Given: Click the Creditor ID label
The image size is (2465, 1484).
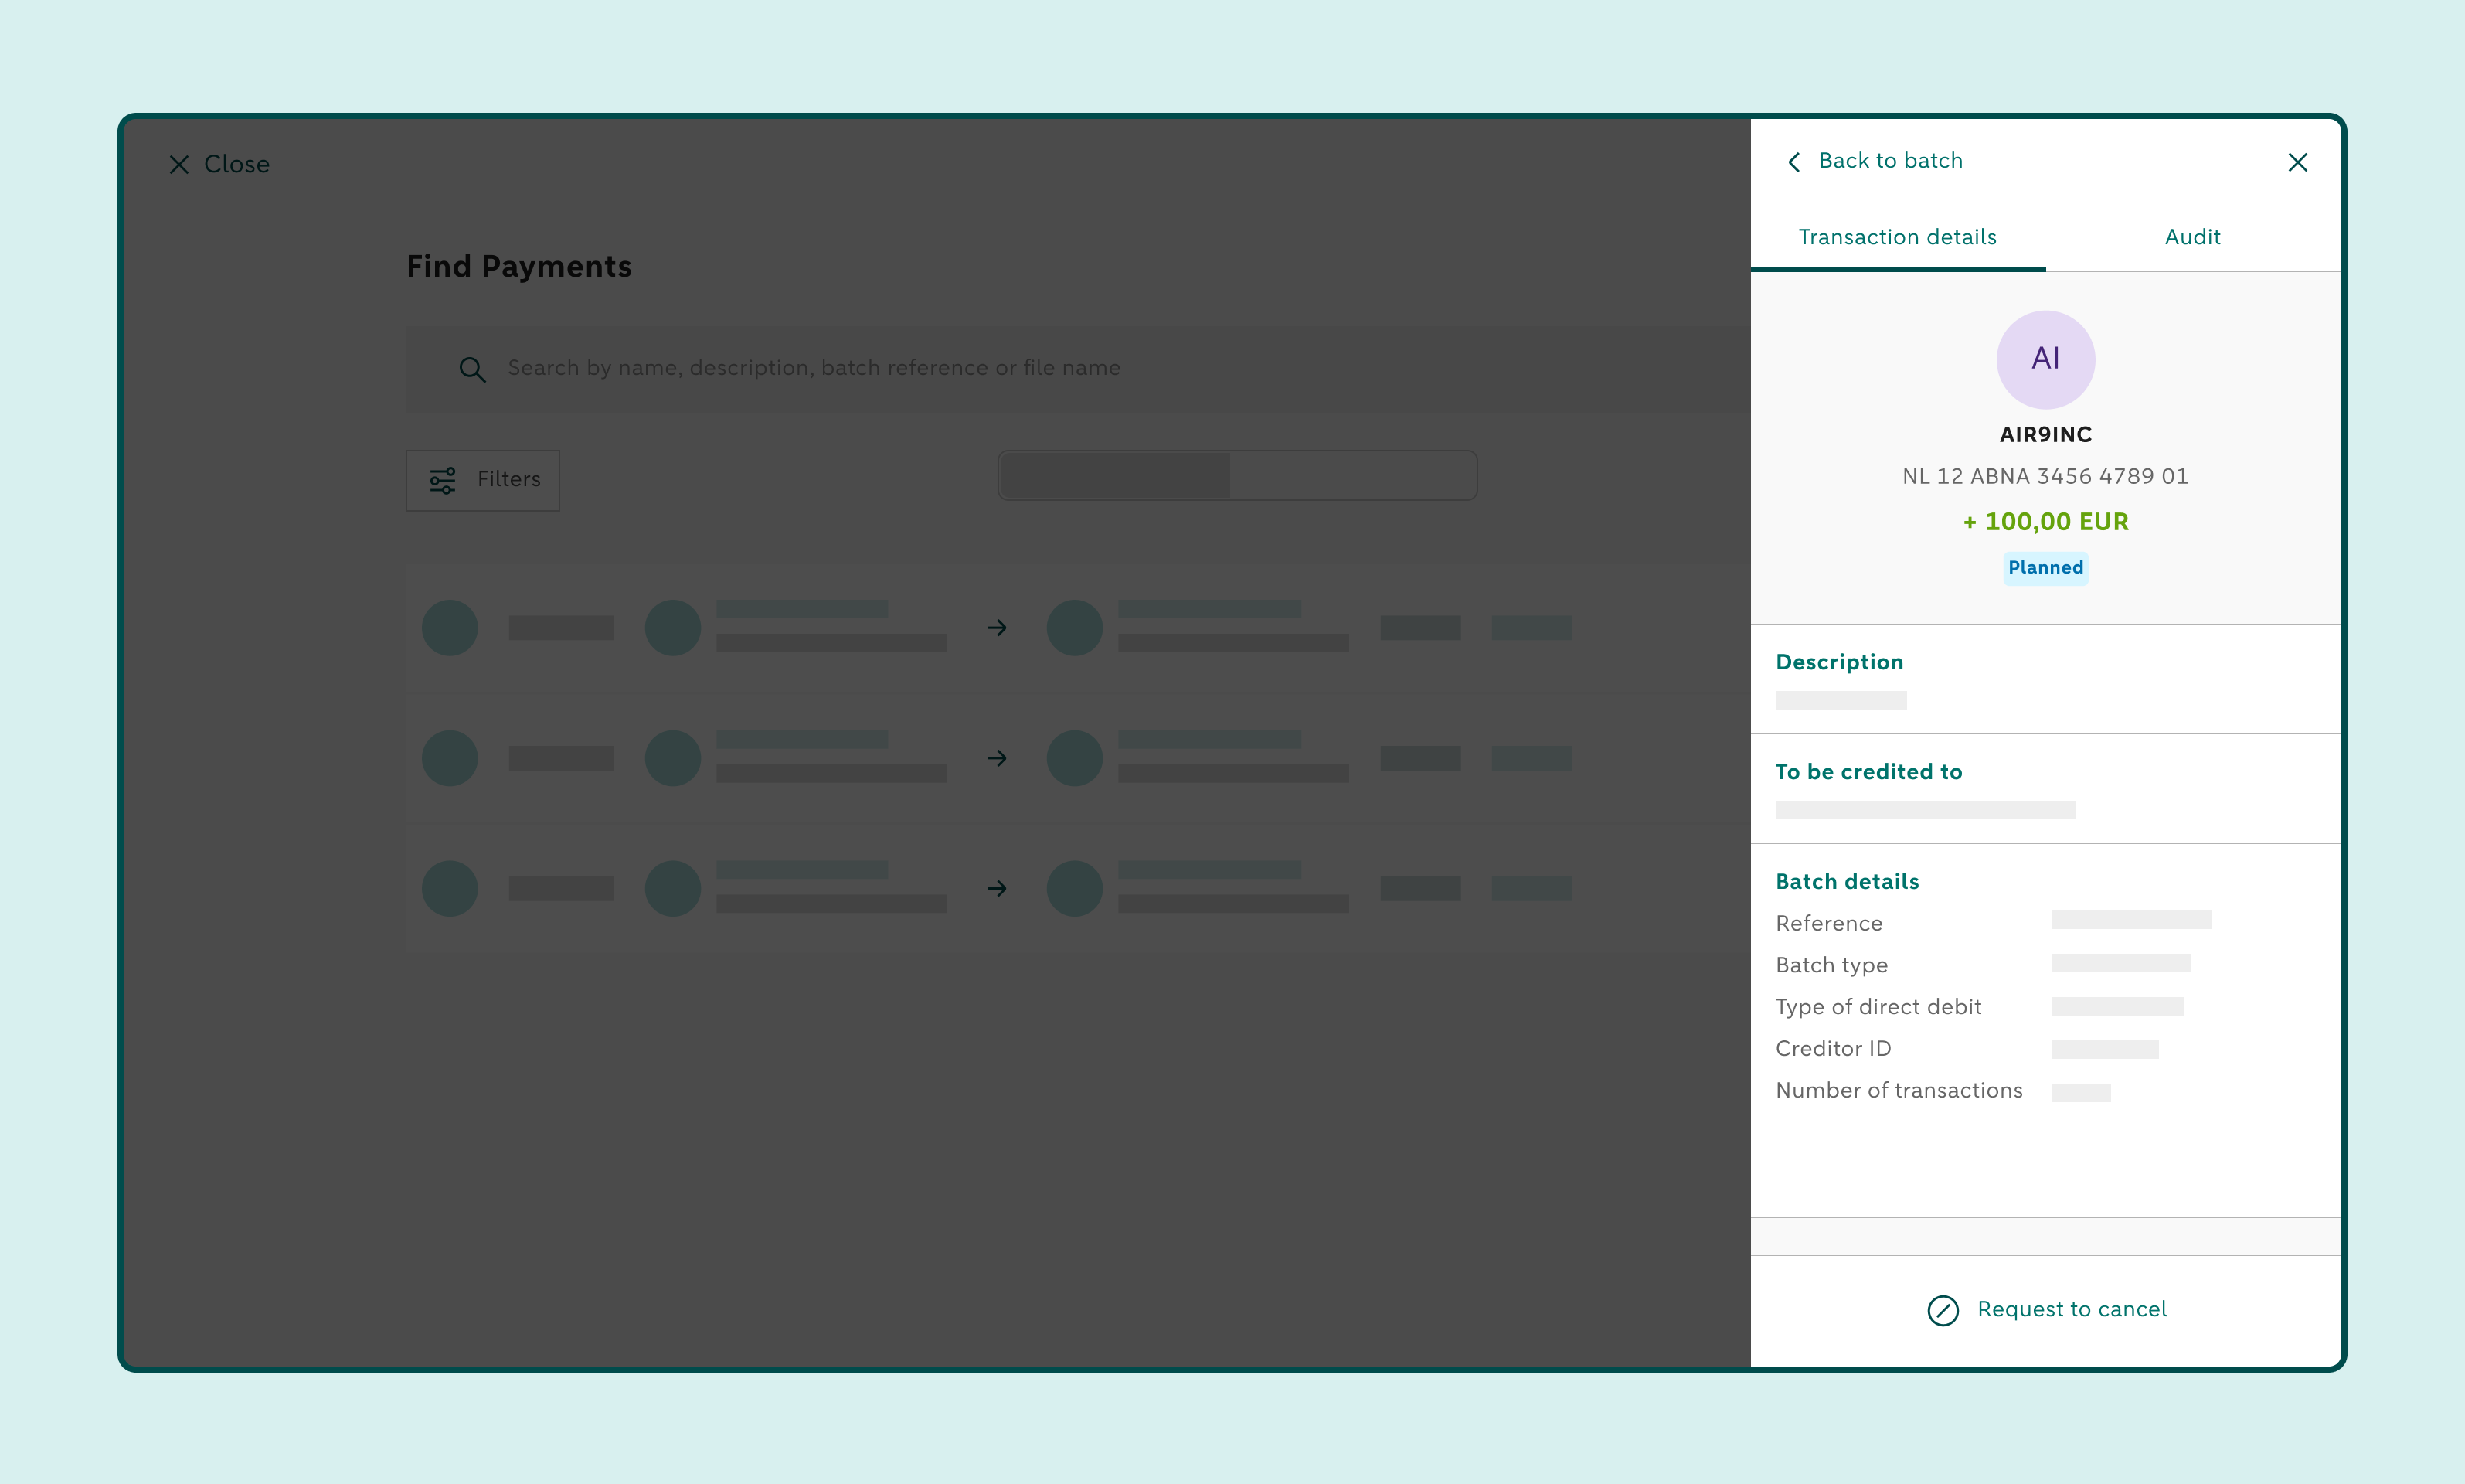Looking at the screenshot, I should 1832,1049.
